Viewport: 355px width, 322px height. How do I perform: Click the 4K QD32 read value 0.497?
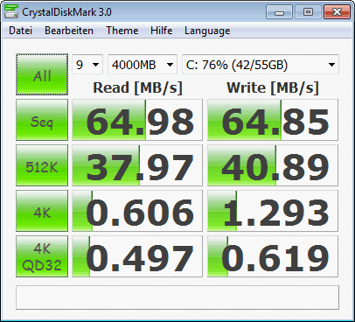[137, 256]
